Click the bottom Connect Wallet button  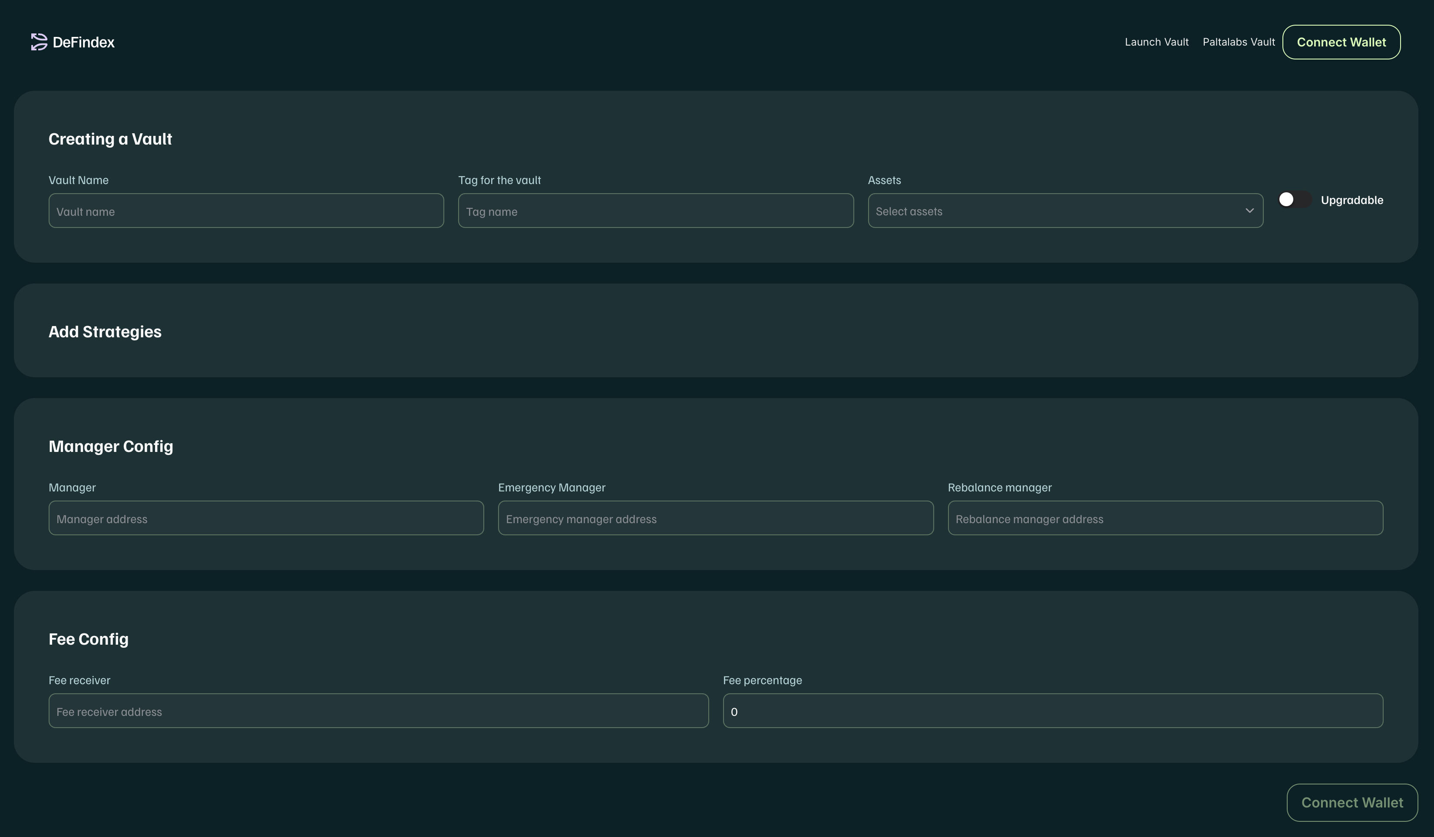tap(1351, 802)
